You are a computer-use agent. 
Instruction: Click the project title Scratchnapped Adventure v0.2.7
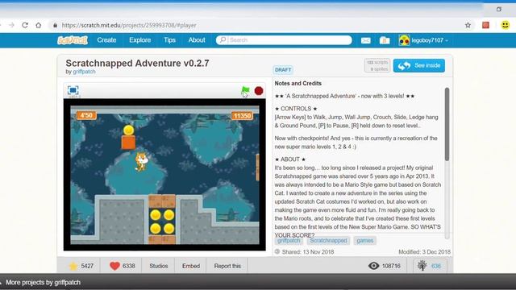click(x=137, y=63)
